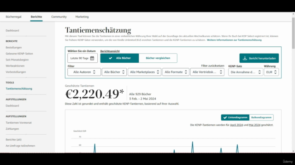Open the Letzte 90 Tage date field

coord(83,58)
